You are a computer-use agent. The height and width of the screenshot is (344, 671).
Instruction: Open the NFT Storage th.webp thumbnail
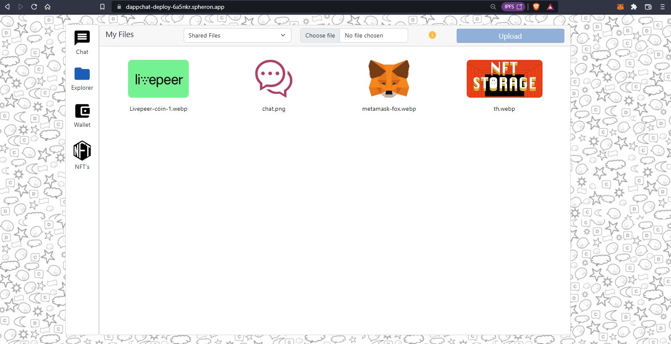(505, 79)
